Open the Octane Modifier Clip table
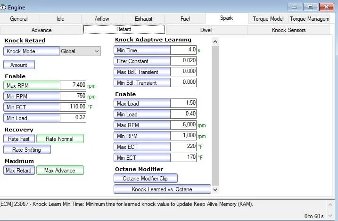The image size is (338, 221). click(x=146, y=178)
